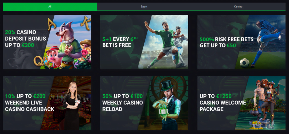Open the 5+1 Every 6th Bet Free offer

point(144,42)
